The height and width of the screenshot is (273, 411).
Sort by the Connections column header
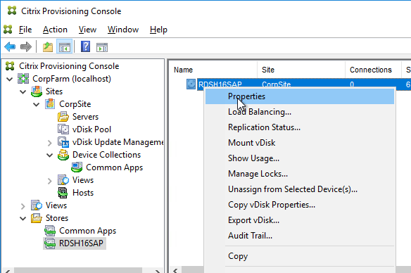[x=373, y=70]
